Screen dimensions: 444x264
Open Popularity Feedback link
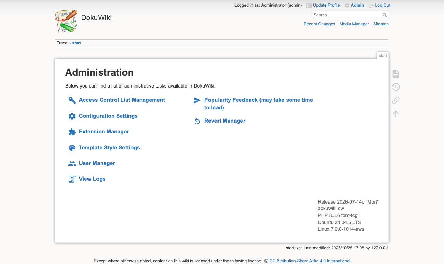click(x=258, y=104)
